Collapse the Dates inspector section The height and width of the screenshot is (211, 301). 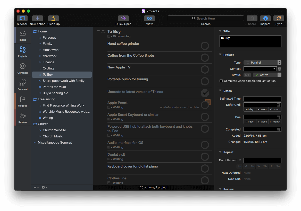pos(220,91)
